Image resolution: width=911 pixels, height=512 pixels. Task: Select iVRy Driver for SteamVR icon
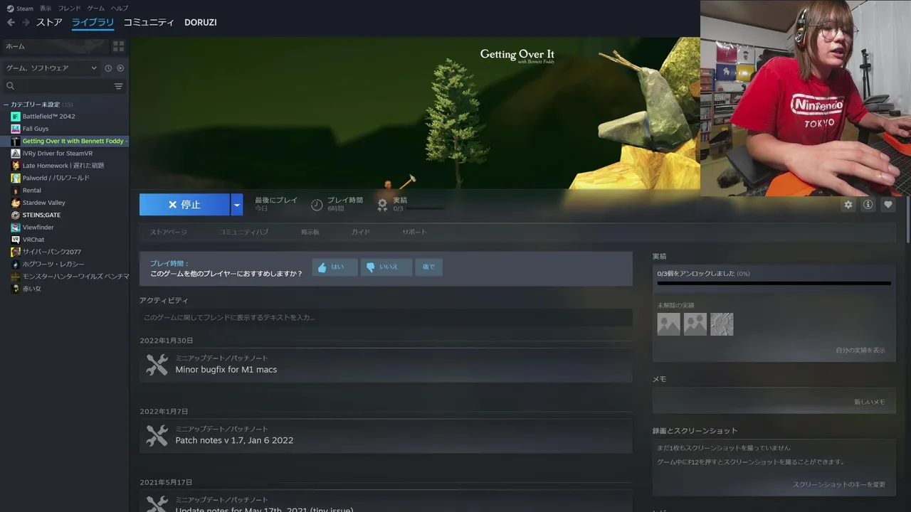click(16, 153)
